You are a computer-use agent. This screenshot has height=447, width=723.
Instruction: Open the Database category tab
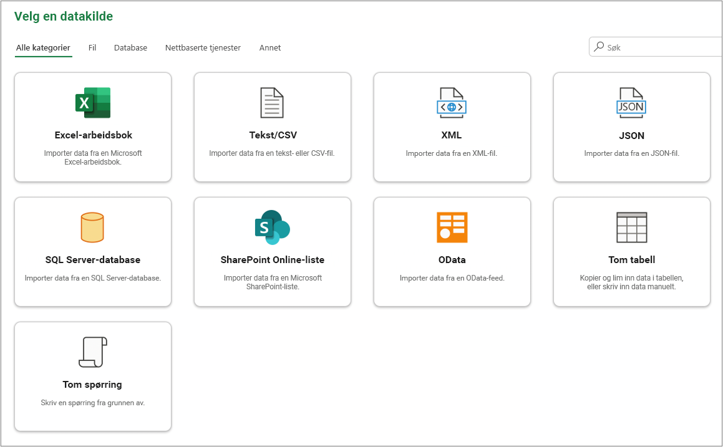[130, 47]
